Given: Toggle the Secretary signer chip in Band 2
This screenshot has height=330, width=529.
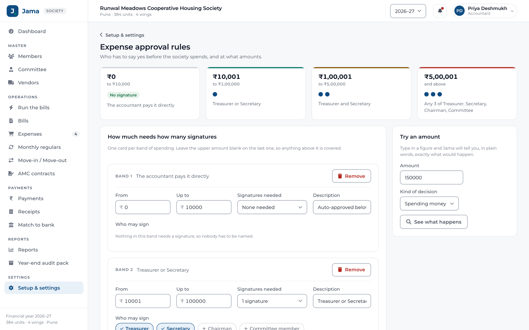Looking at the screenshot, I should 176,327.
